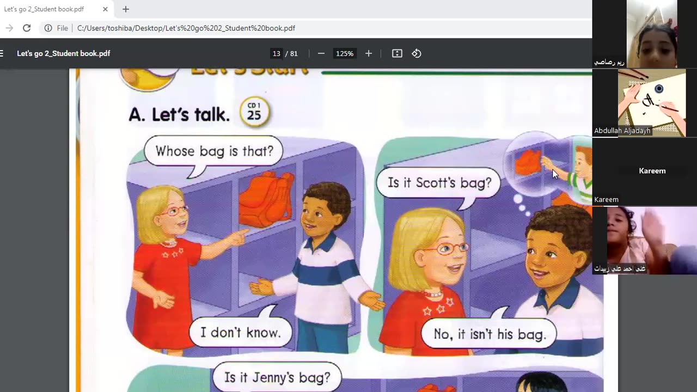Image resolution: width=697 pixels, height=392 pixels.
Task: Select the address bar file path
Action: click(186, 28)
